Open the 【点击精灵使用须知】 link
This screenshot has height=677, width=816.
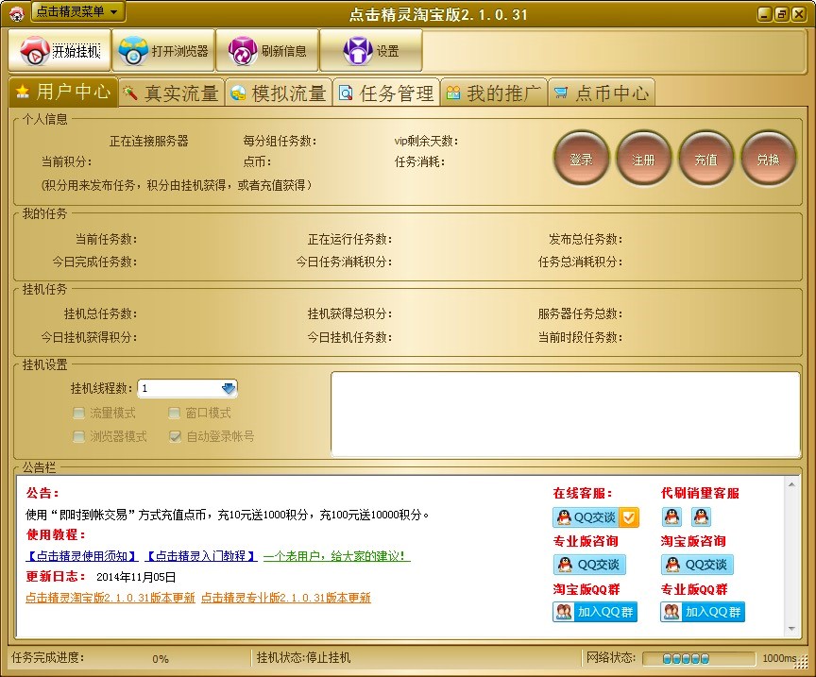tap(82, 556)
